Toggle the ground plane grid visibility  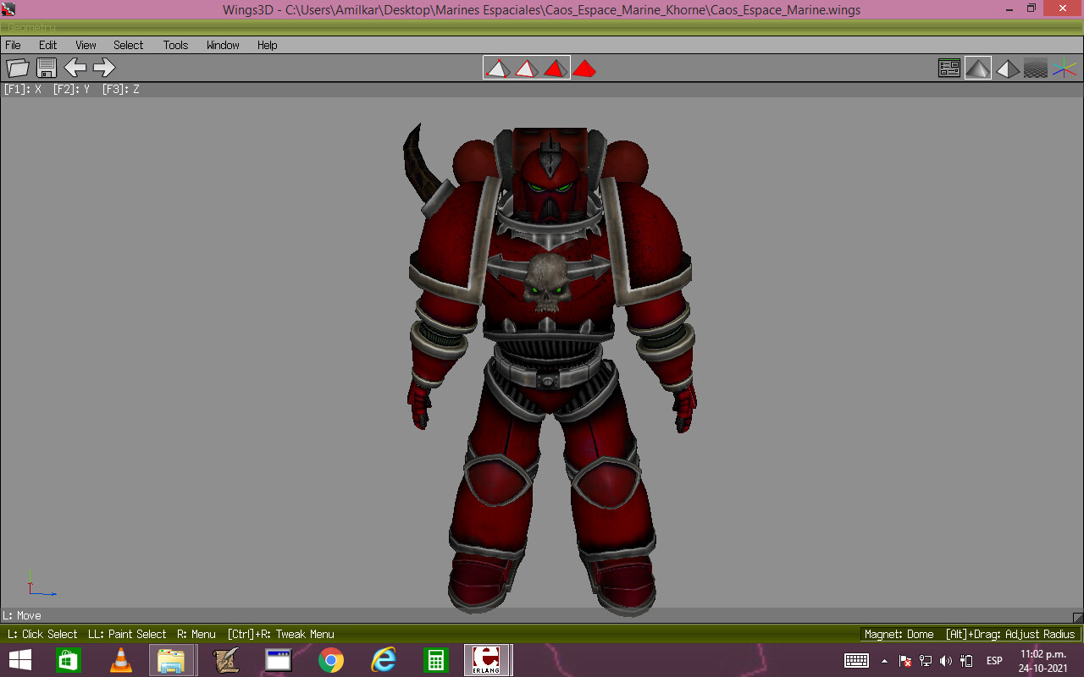coord(1036,68)
